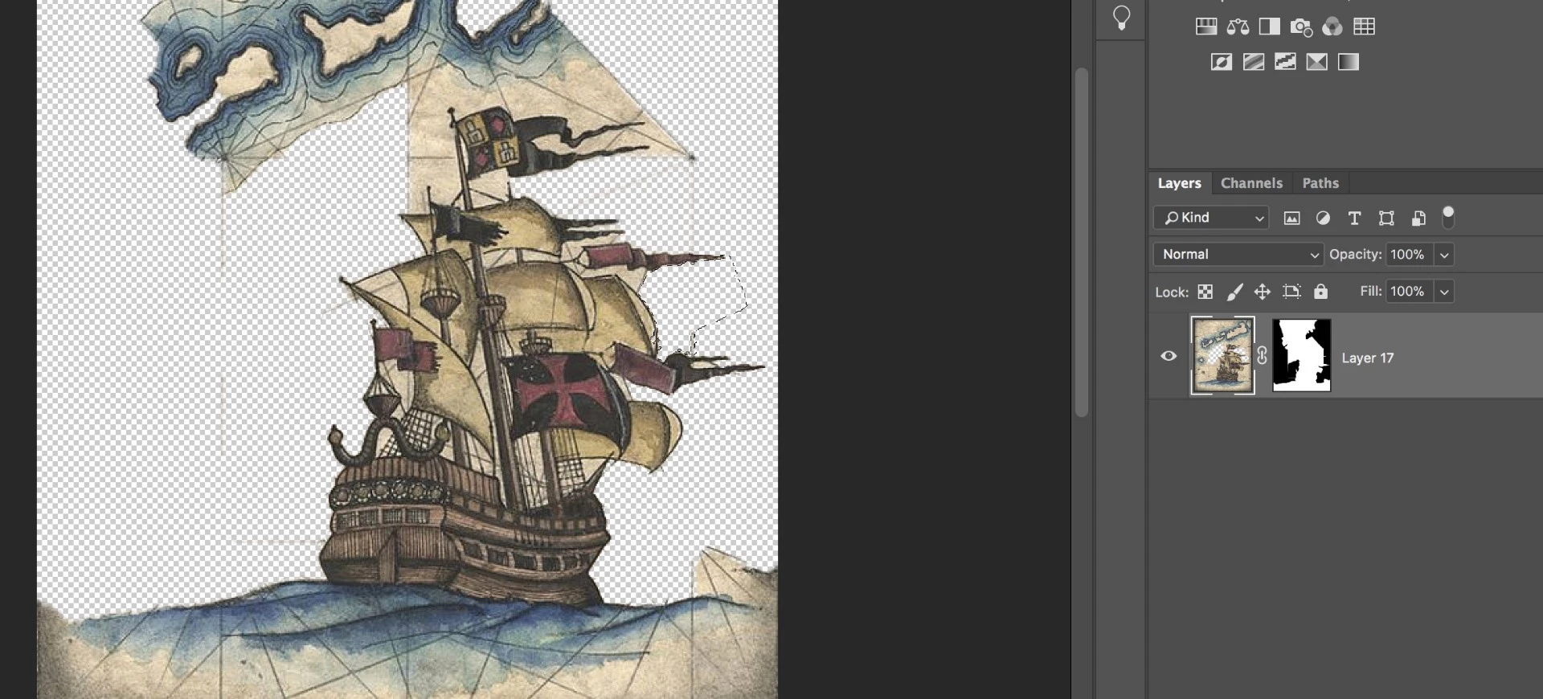Filter layers by type layers
The height and width of the screenshot is (699, 1543).
pyautogui.click(x=1354, y=218)
